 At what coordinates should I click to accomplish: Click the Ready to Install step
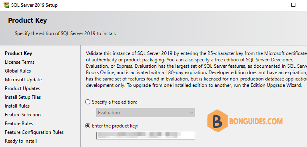(21, 141)
